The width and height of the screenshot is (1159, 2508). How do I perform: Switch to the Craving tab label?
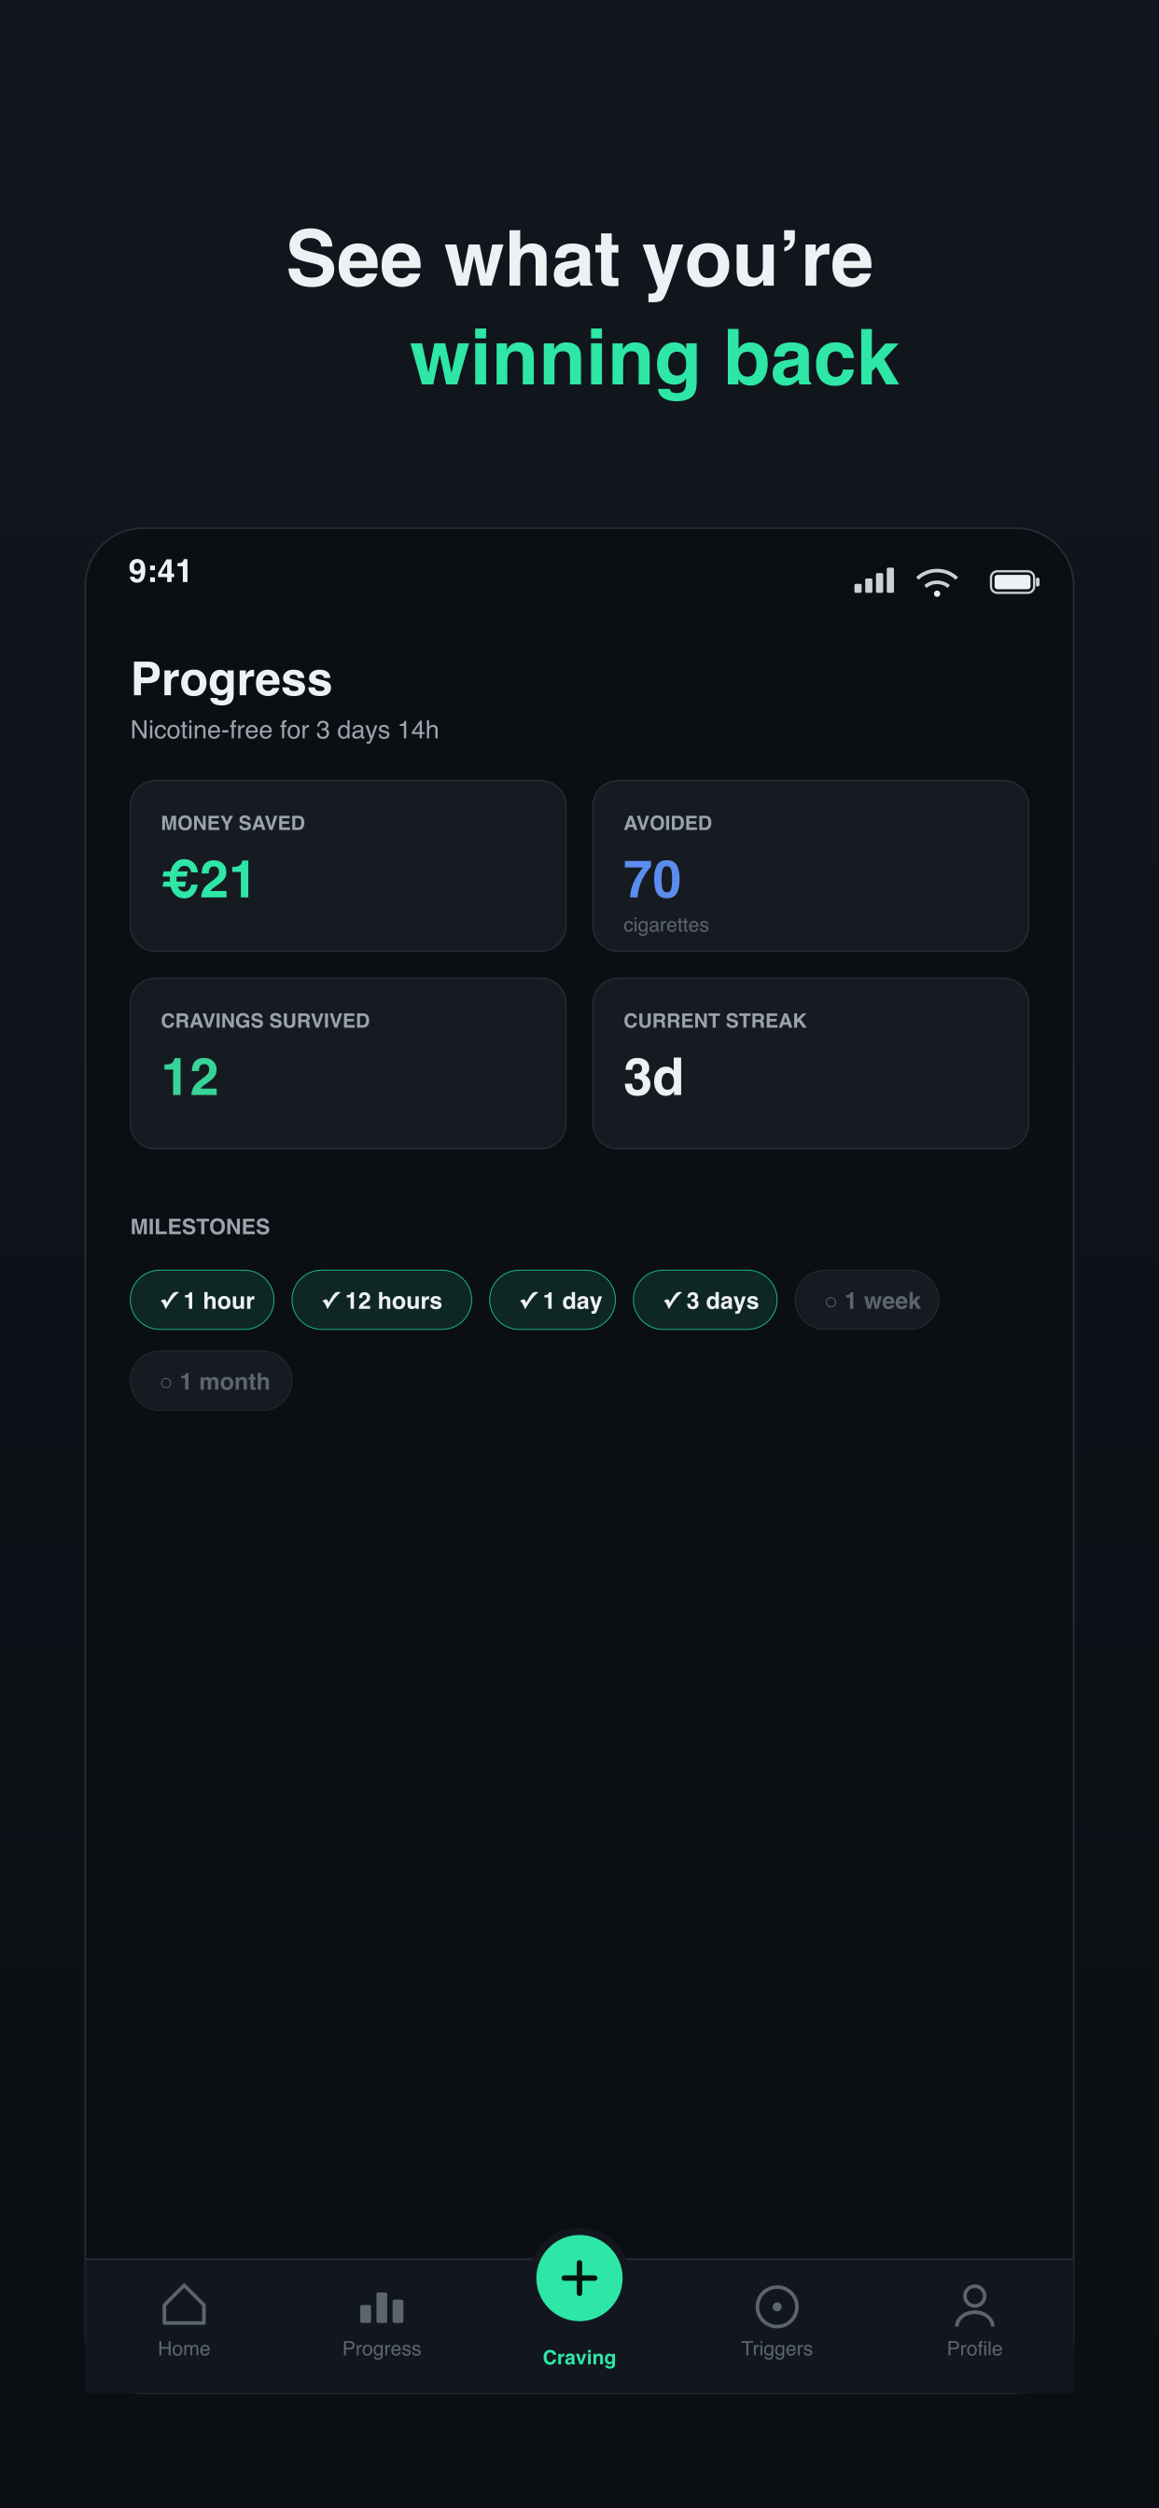click(x=579, y=2357)
